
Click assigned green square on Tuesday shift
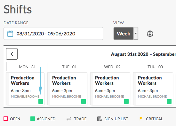coord(84,101)
